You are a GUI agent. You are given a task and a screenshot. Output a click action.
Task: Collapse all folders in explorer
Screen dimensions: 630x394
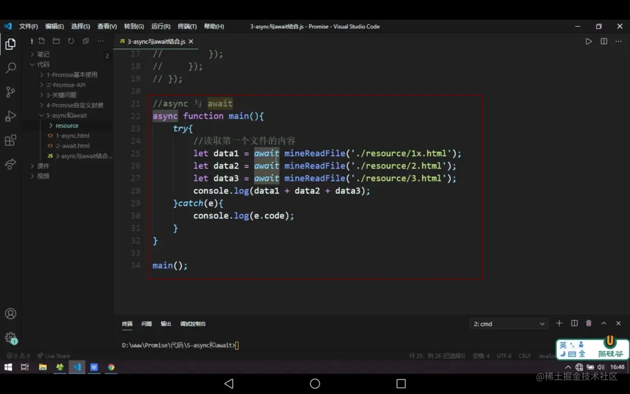[x=86, y=41]
